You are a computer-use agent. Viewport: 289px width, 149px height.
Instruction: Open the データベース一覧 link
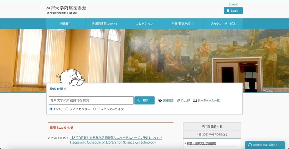[209, 101]
